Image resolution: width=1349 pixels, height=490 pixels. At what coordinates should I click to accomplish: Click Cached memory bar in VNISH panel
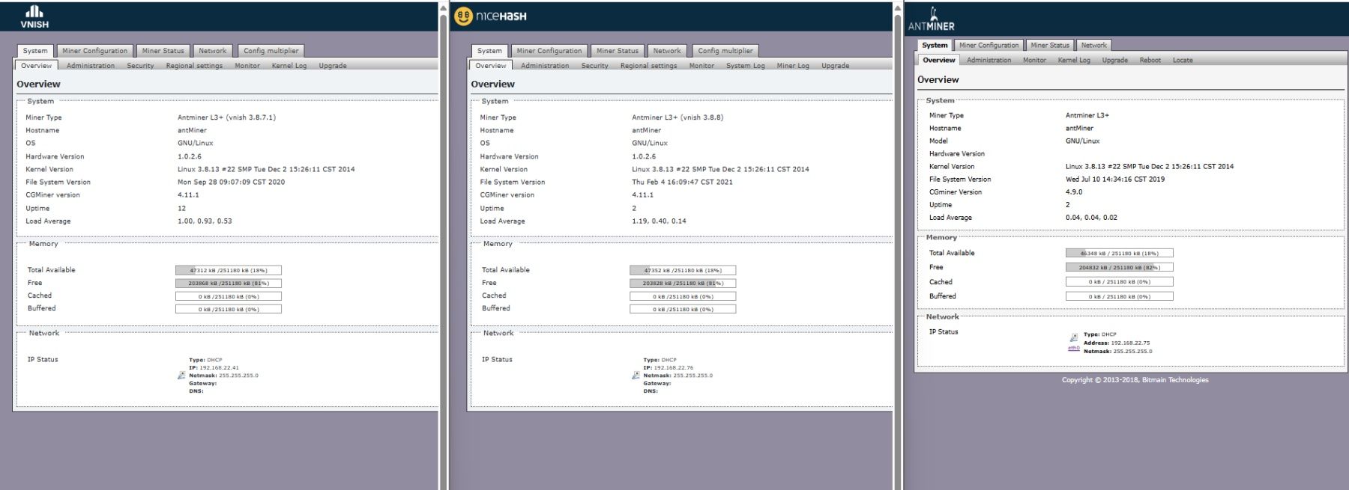229,296
